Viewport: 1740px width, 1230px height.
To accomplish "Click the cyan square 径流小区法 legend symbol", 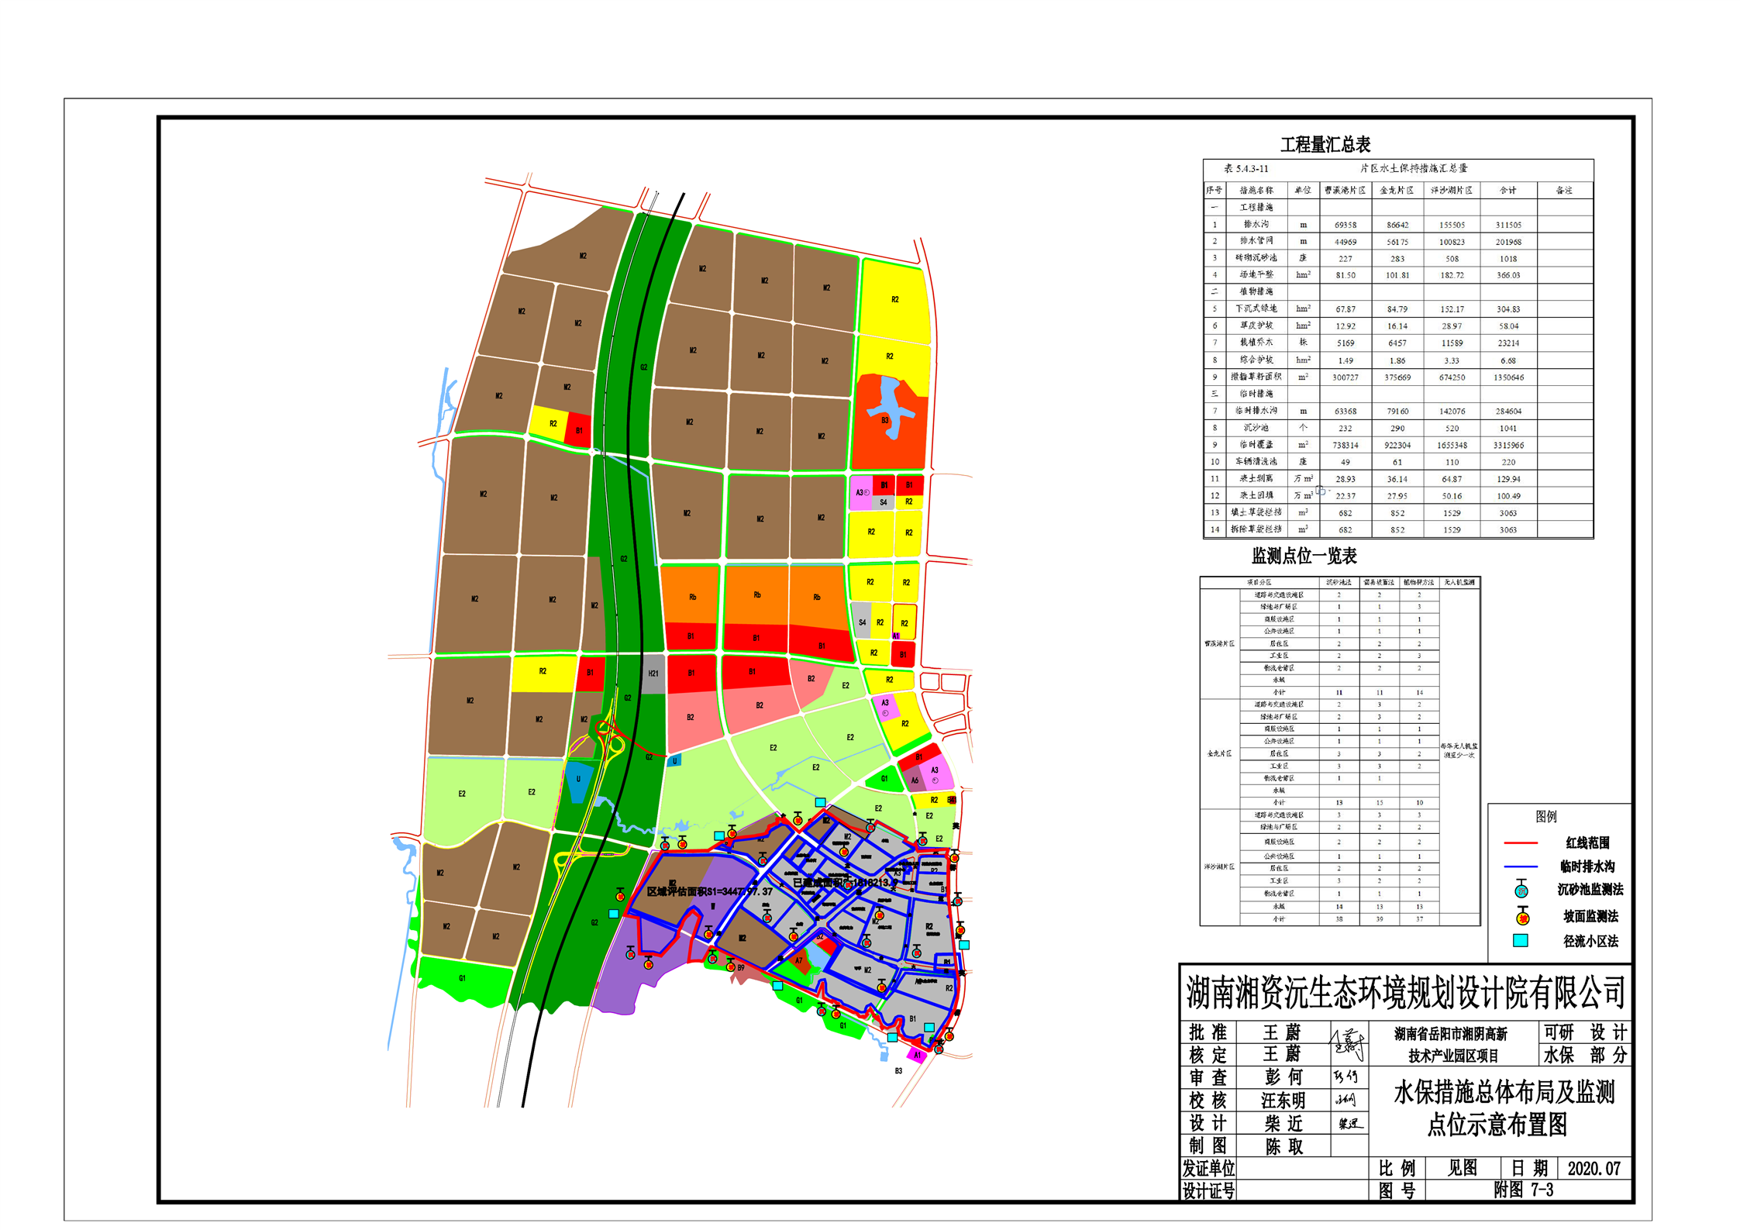I will pos(1521,941).
